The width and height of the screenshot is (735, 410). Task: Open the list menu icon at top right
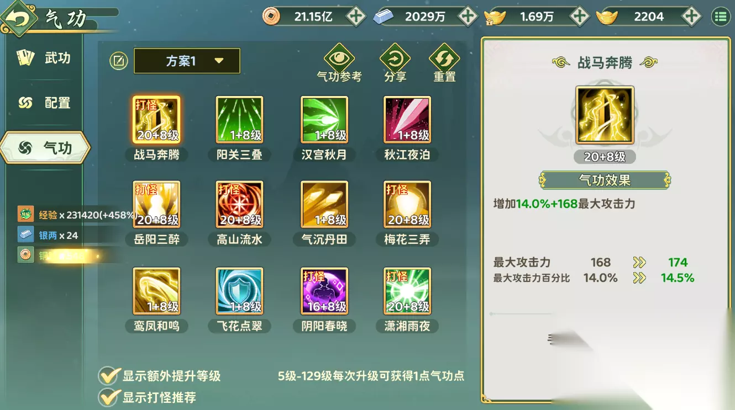click(x=720, y=17)
